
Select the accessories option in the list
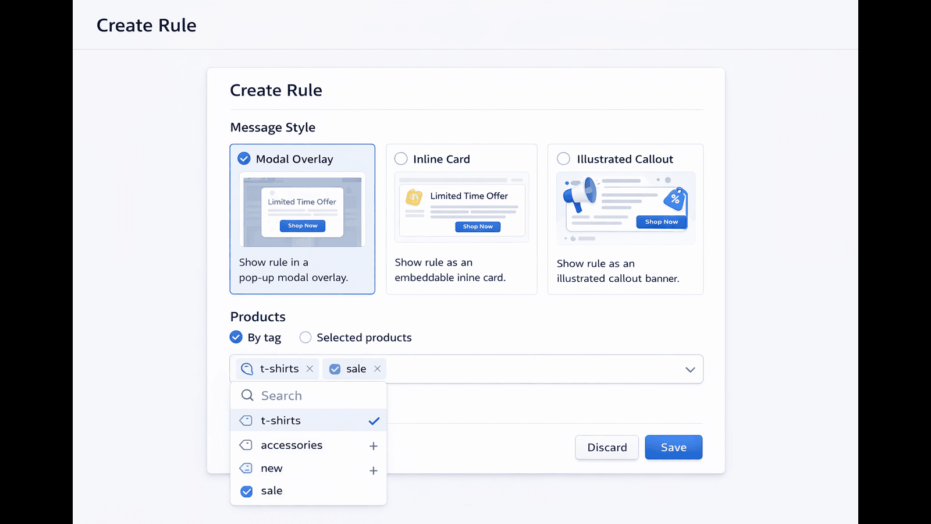[x=308, y=445]
